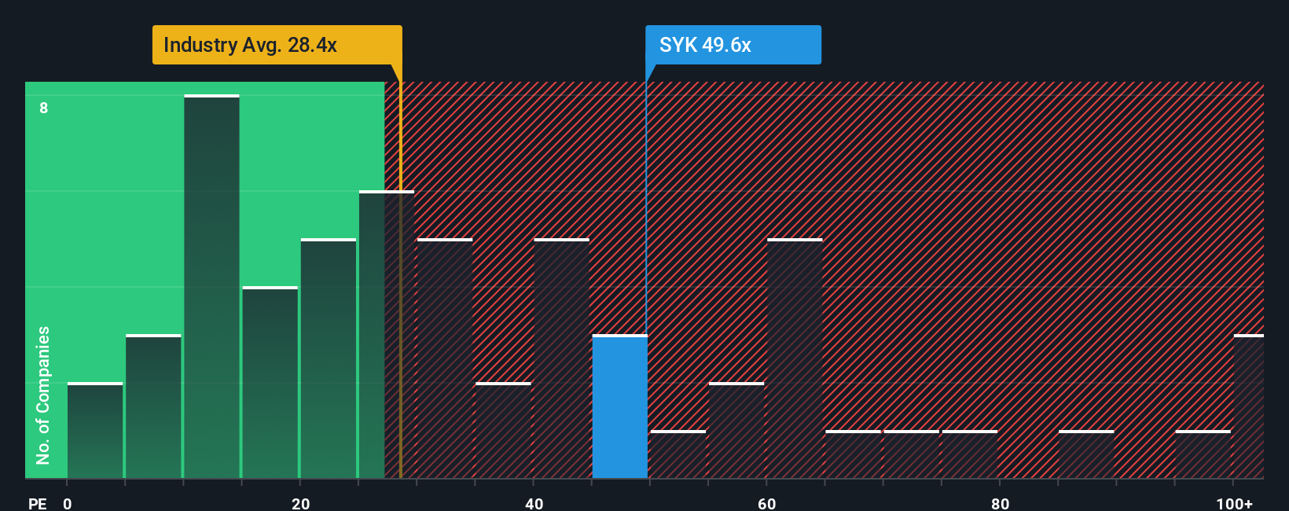Click the bar between PE 5 and 10
1289x511 pixels.
tap(153, 406)
